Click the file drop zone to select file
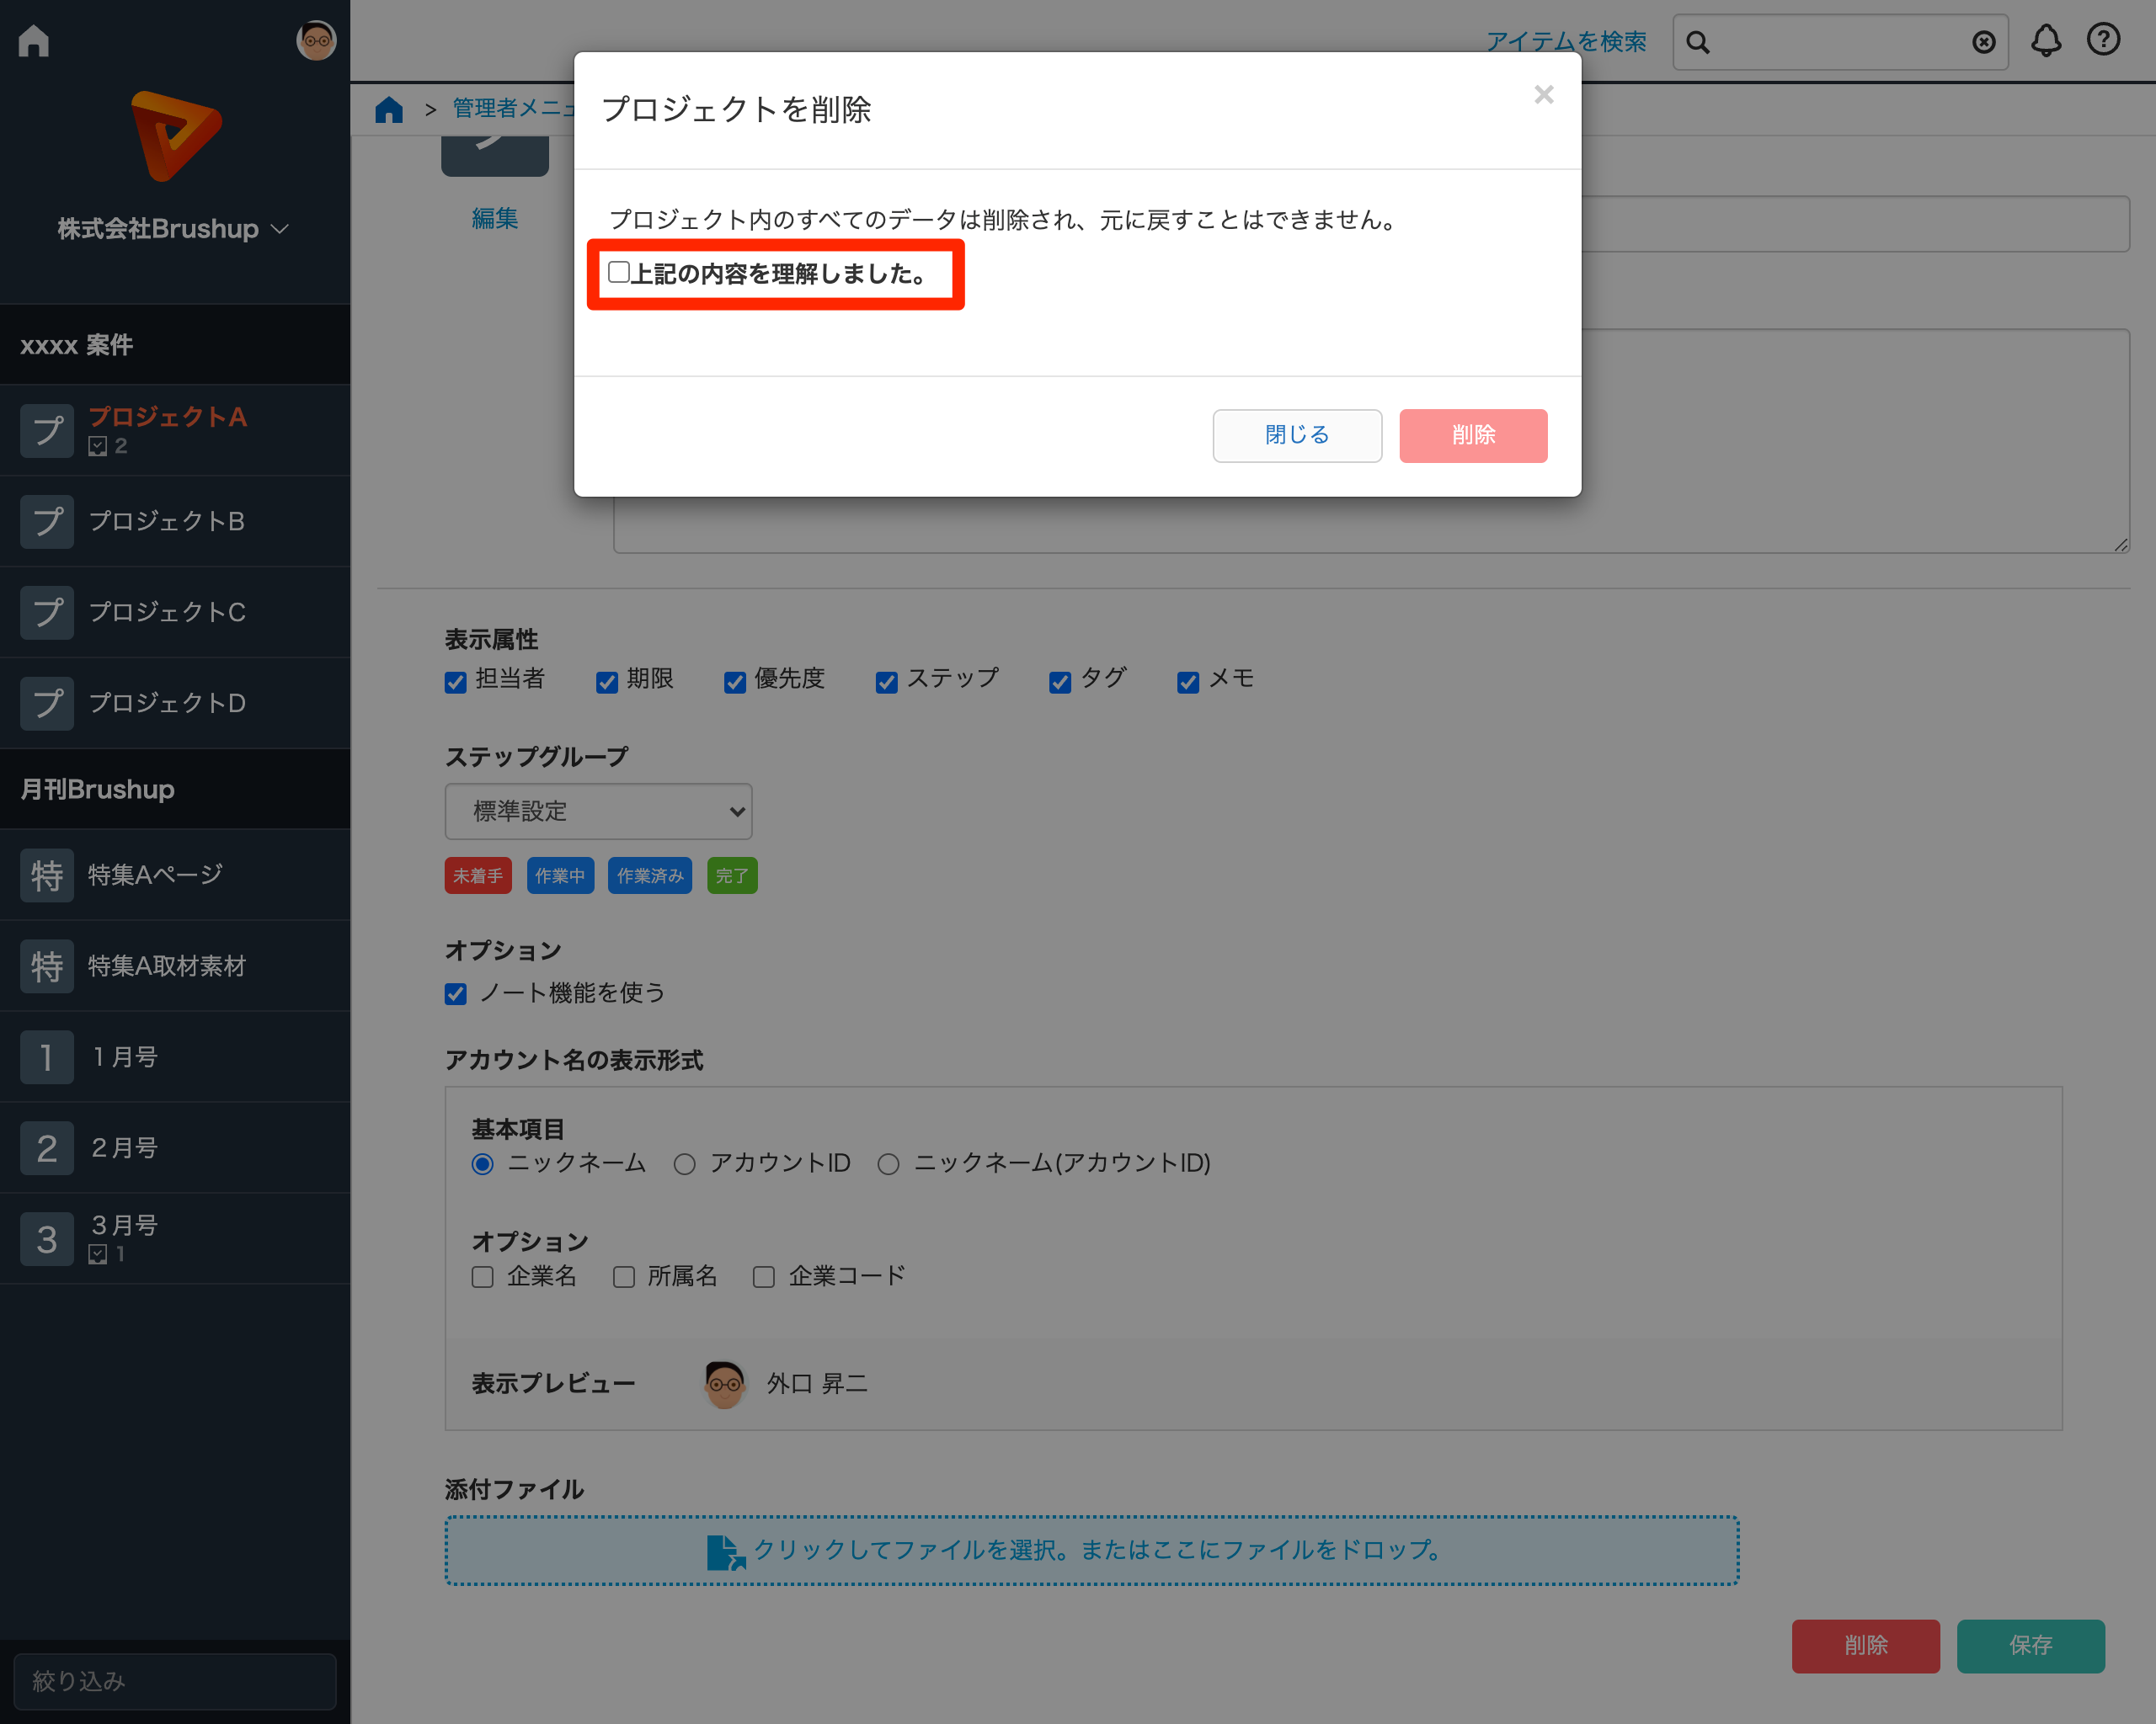Viewport: 2156px width, 1724px height. point(1091,1550)
